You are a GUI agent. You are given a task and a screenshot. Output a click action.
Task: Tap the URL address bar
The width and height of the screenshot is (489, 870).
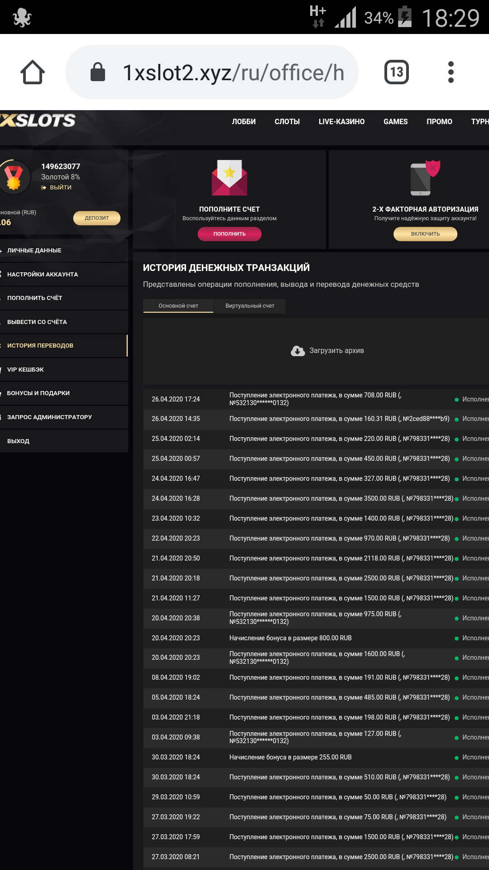point(233,72)
